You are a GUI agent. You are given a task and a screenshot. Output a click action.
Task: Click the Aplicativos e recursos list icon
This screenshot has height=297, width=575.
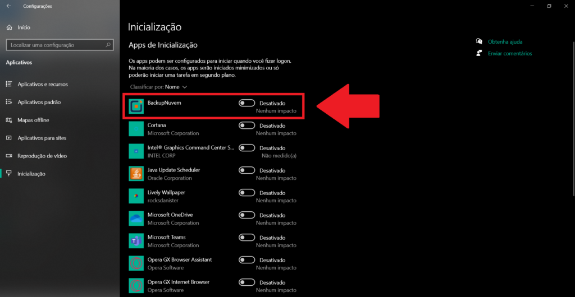point(9,84)
